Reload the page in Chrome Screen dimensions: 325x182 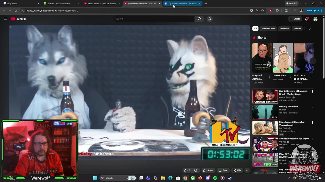tap(16, 11)
